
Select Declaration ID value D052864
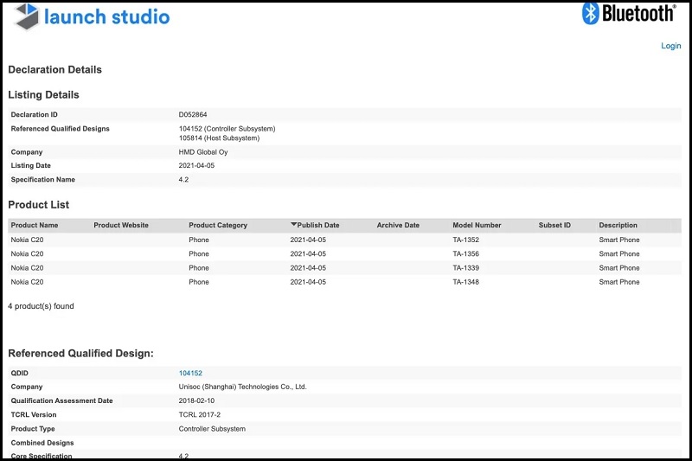193,115
